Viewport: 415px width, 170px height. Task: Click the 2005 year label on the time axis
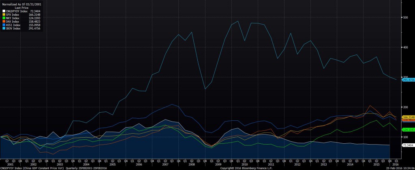pyautogui.click(x=112, y=164)
